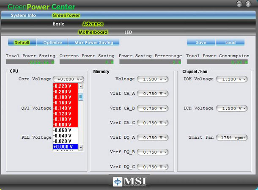Open the Motherboard section tab

[x=93, y=32]
